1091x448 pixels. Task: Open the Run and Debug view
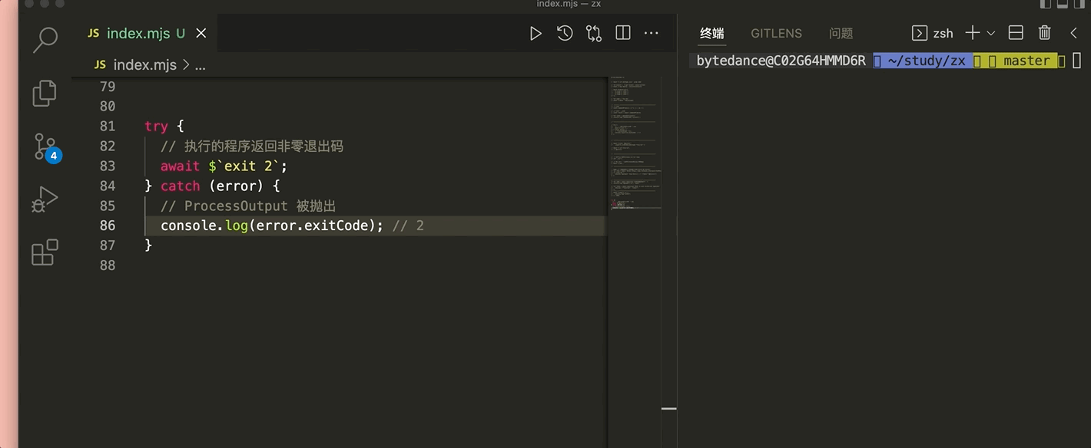click(x=45, y=199)
